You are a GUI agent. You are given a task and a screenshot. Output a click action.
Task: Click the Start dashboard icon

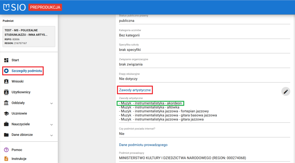tap(6, 60)
